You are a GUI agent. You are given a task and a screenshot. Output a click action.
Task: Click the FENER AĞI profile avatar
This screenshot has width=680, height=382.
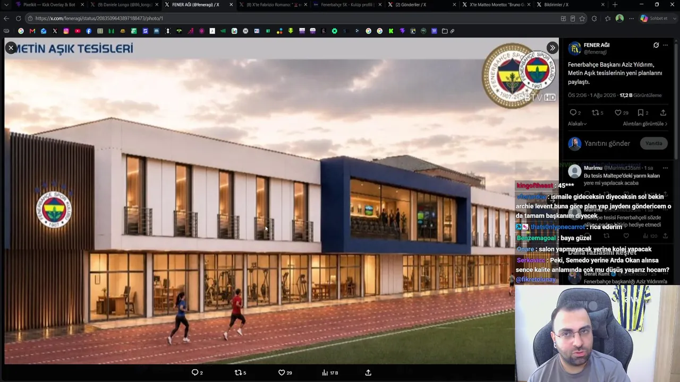click(574, 49)
